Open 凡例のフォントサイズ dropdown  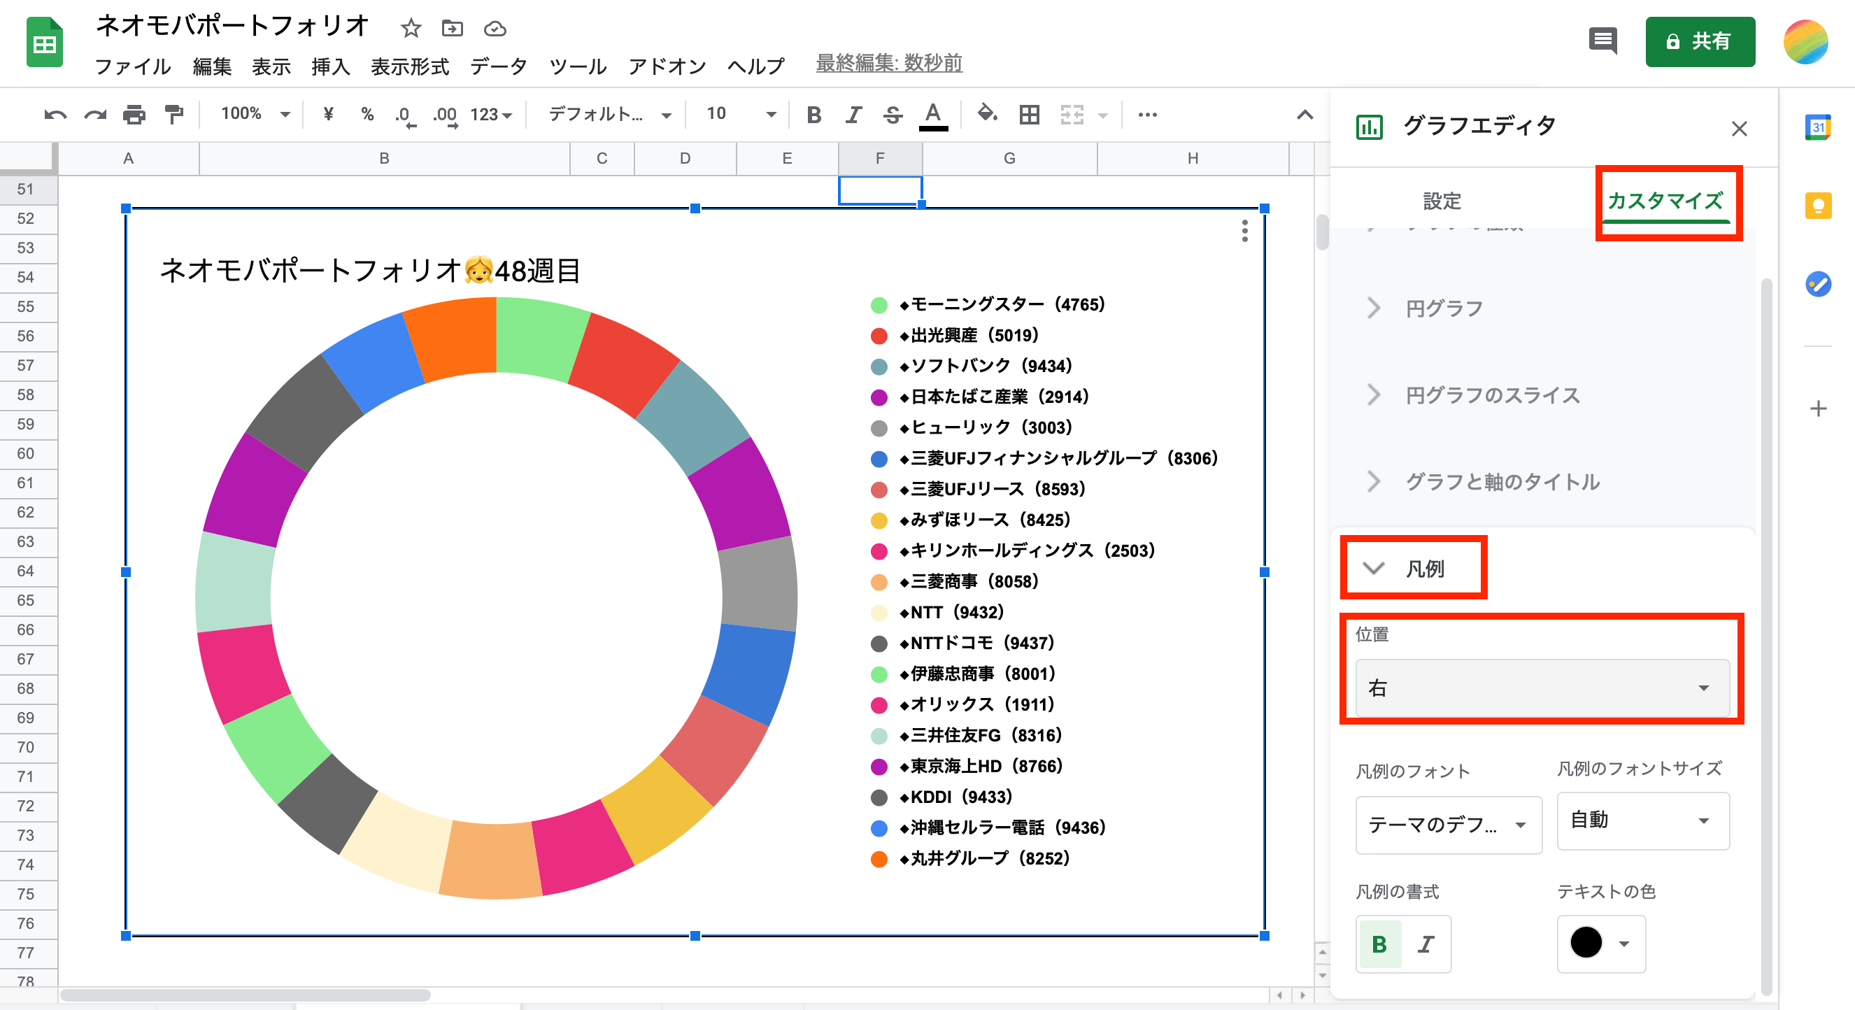click(x=1643, y=820)
